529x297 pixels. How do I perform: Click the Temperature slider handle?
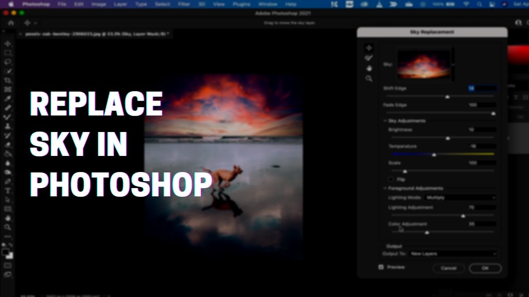click(x=434, y=155)
